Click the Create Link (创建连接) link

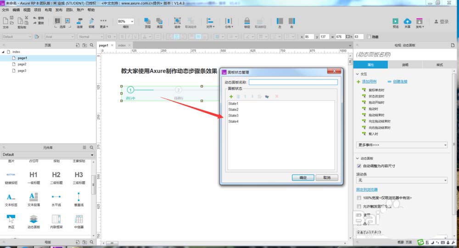pyautogui.click(x=400, y=81)
